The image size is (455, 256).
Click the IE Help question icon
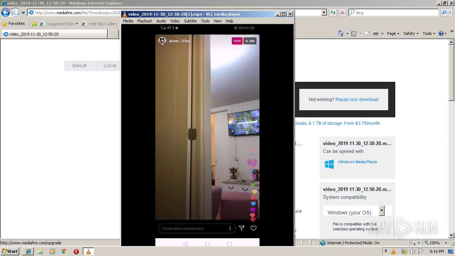point(441,33)
